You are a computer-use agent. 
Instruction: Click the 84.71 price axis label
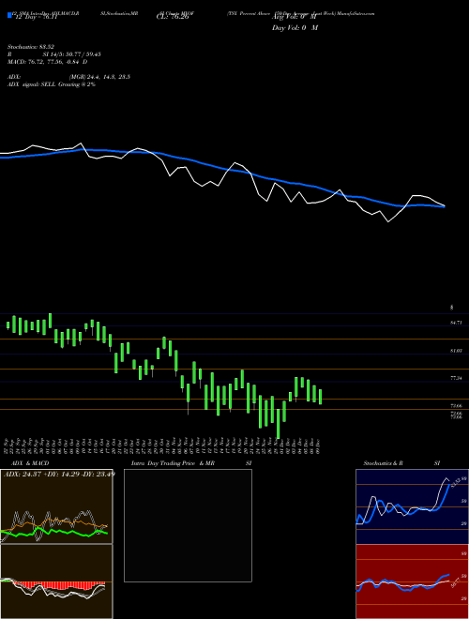456,323
